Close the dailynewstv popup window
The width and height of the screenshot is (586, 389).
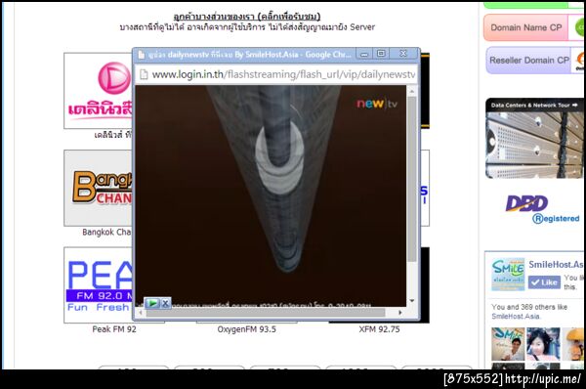coord(403,54)
